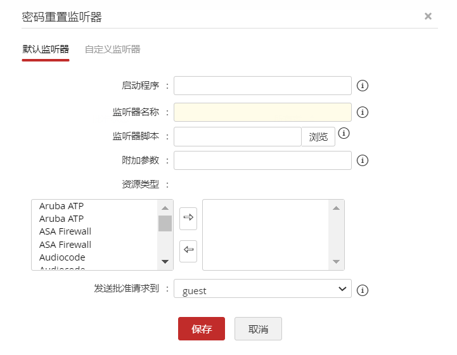Click info icon beside 监听器名称 field
Viewport: 457px width, 355px height.
click(363, 112)
